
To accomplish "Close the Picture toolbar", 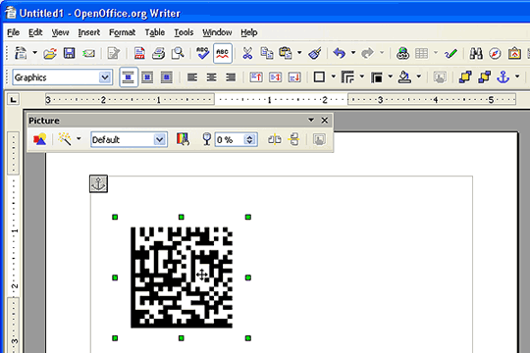I will pyautogui.click(x=325, y=121).
